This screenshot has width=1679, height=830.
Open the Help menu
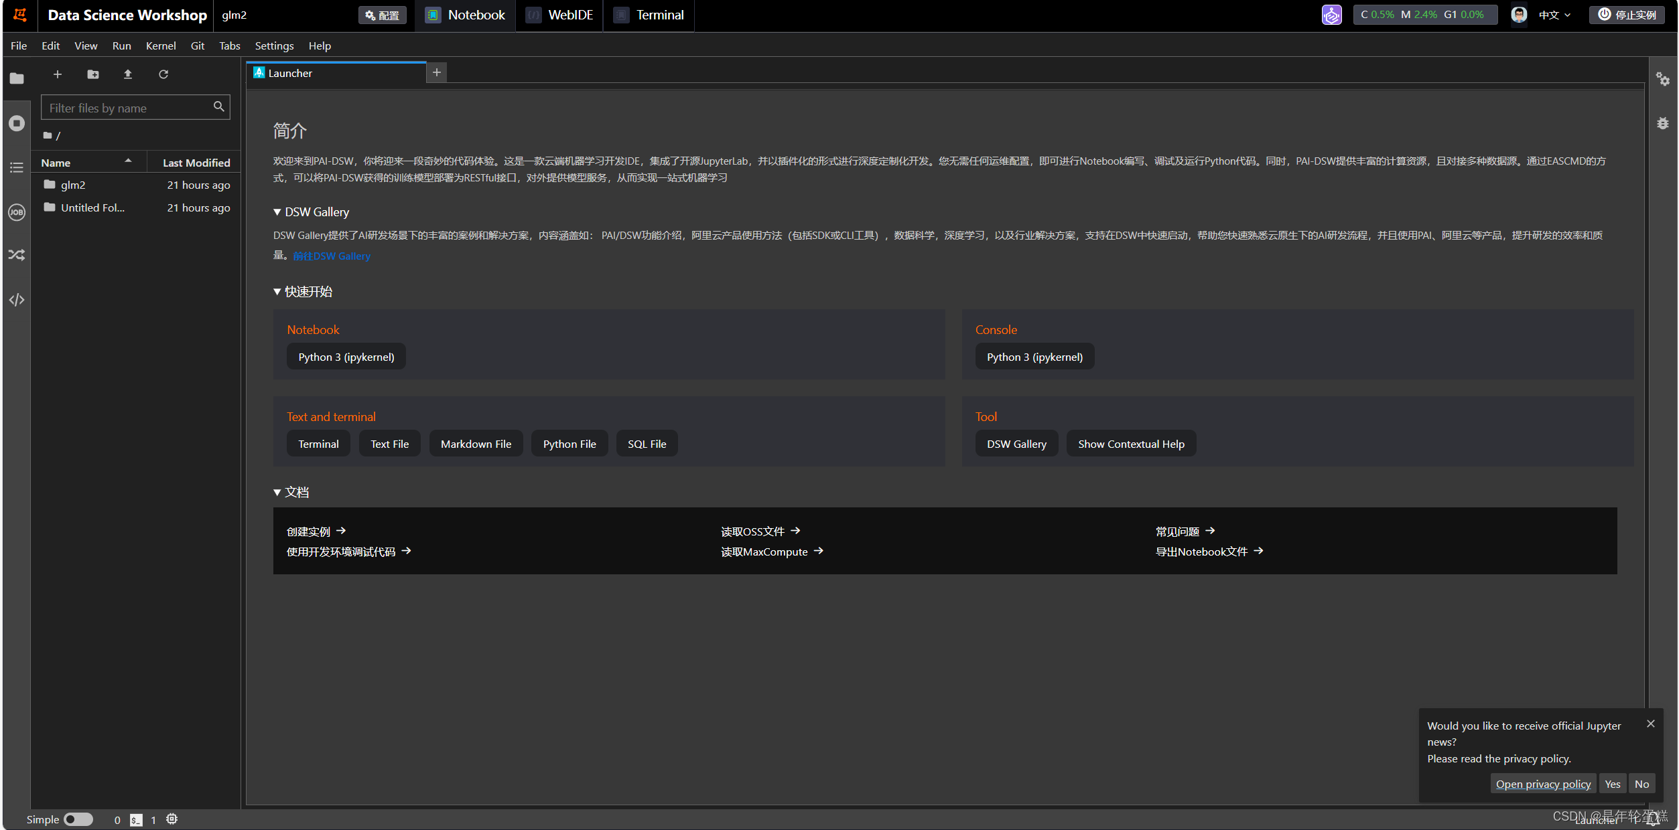[320, 46]
